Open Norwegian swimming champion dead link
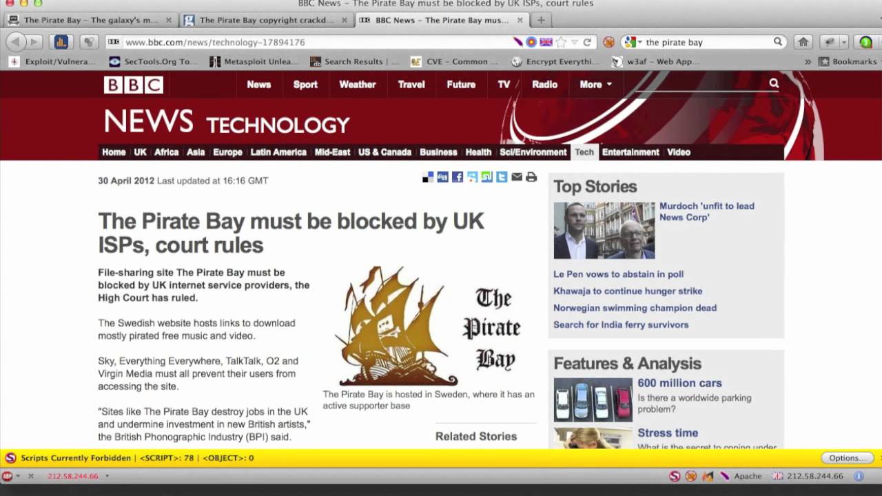882x496 pixels. pos(635,308)
